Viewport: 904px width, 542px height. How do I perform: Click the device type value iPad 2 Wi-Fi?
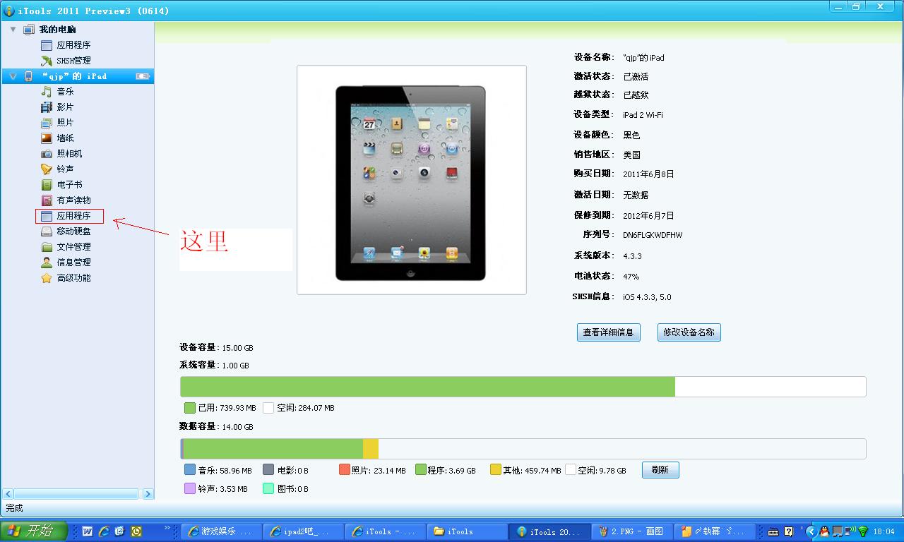[643, 114]
